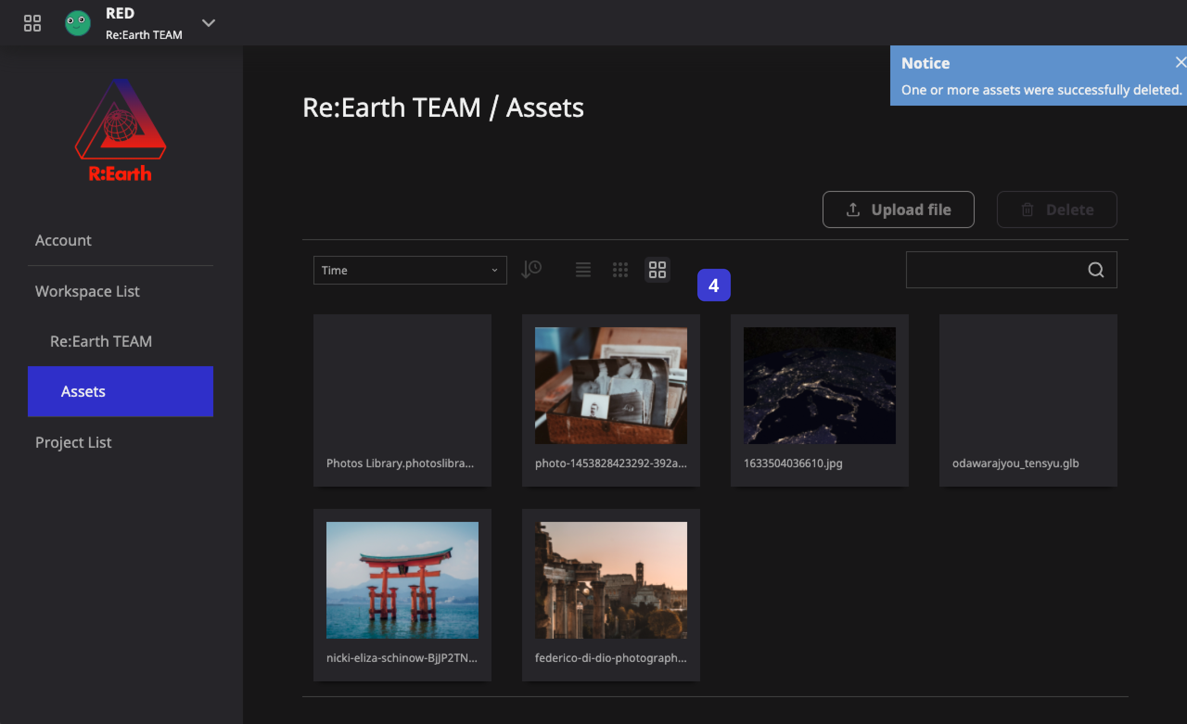Screen dimensions: 1187x724
Task: Click the Assets sidebar menu item
Action: (121, 391)
